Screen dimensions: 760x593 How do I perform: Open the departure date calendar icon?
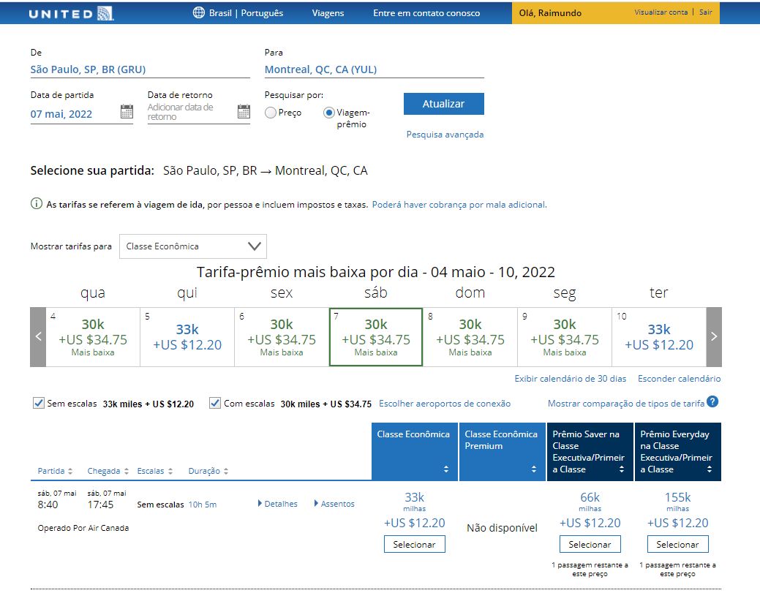pyautogui.click(x=127, y=111)
